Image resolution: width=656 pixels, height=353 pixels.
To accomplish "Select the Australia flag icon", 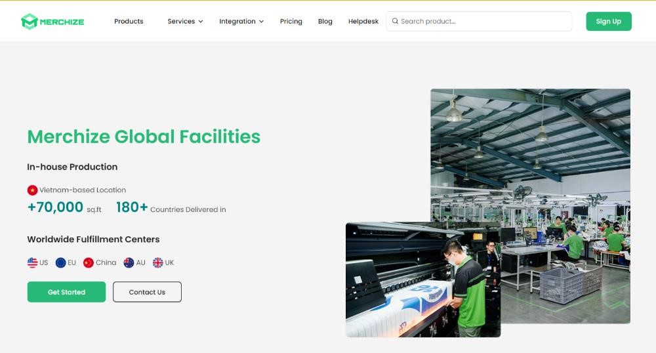I will [x=129, y=262].
